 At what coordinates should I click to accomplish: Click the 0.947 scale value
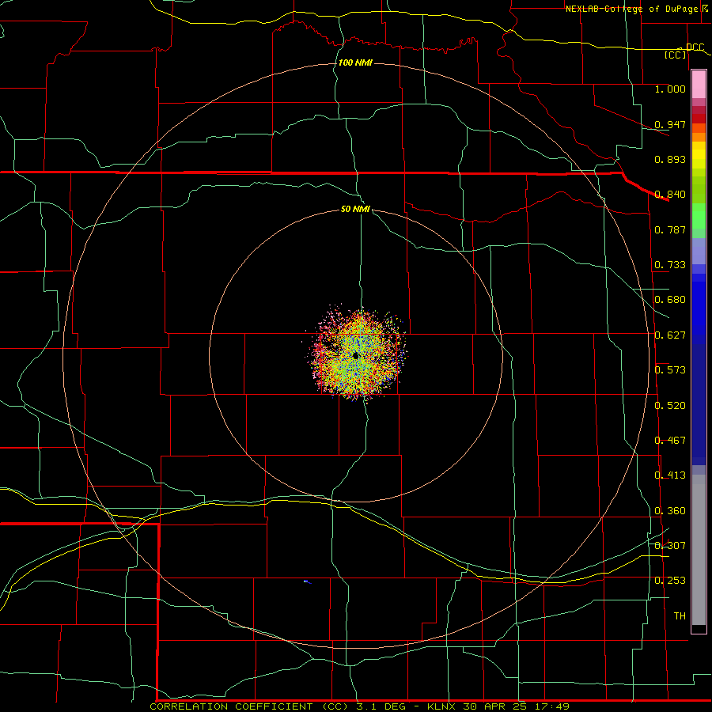point(670,124)
